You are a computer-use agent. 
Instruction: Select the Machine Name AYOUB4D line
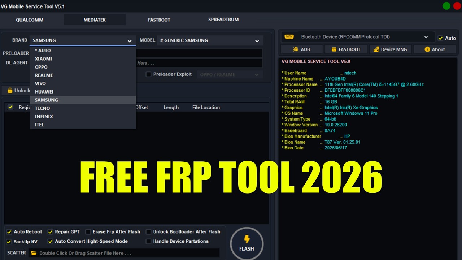pos(314,79)
